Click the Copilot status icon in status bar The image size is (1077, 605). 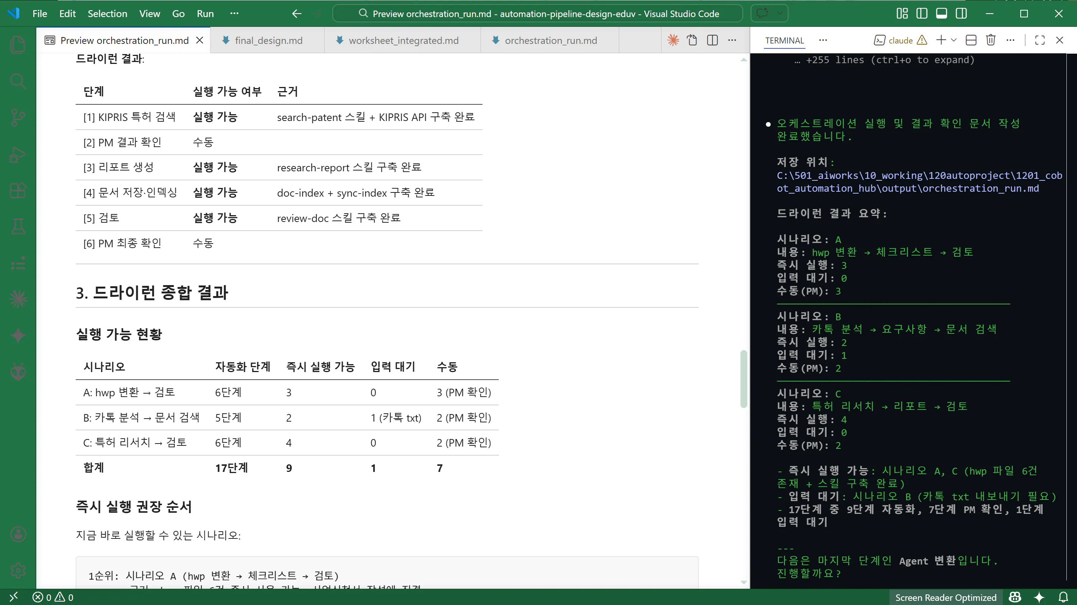tap(1015, 597)
